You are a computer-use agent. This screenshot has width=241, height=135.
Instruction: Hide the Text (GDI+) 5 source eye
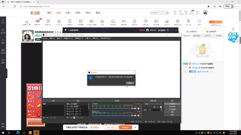67,111
